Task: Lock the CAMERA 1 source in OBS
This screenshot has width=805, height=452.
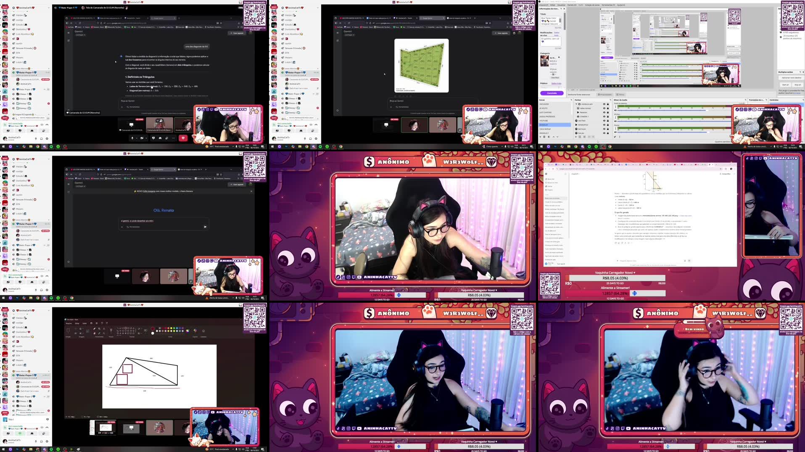Action: point(608,116)
